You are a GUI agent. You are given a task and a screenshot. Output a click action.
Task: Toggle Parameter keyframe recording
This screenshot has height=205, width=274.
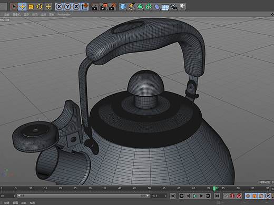[x=268, y=196]
